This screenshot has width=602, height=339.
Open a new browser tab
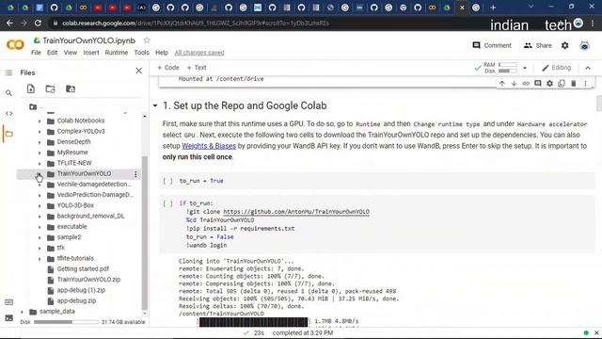click(493, 8)
